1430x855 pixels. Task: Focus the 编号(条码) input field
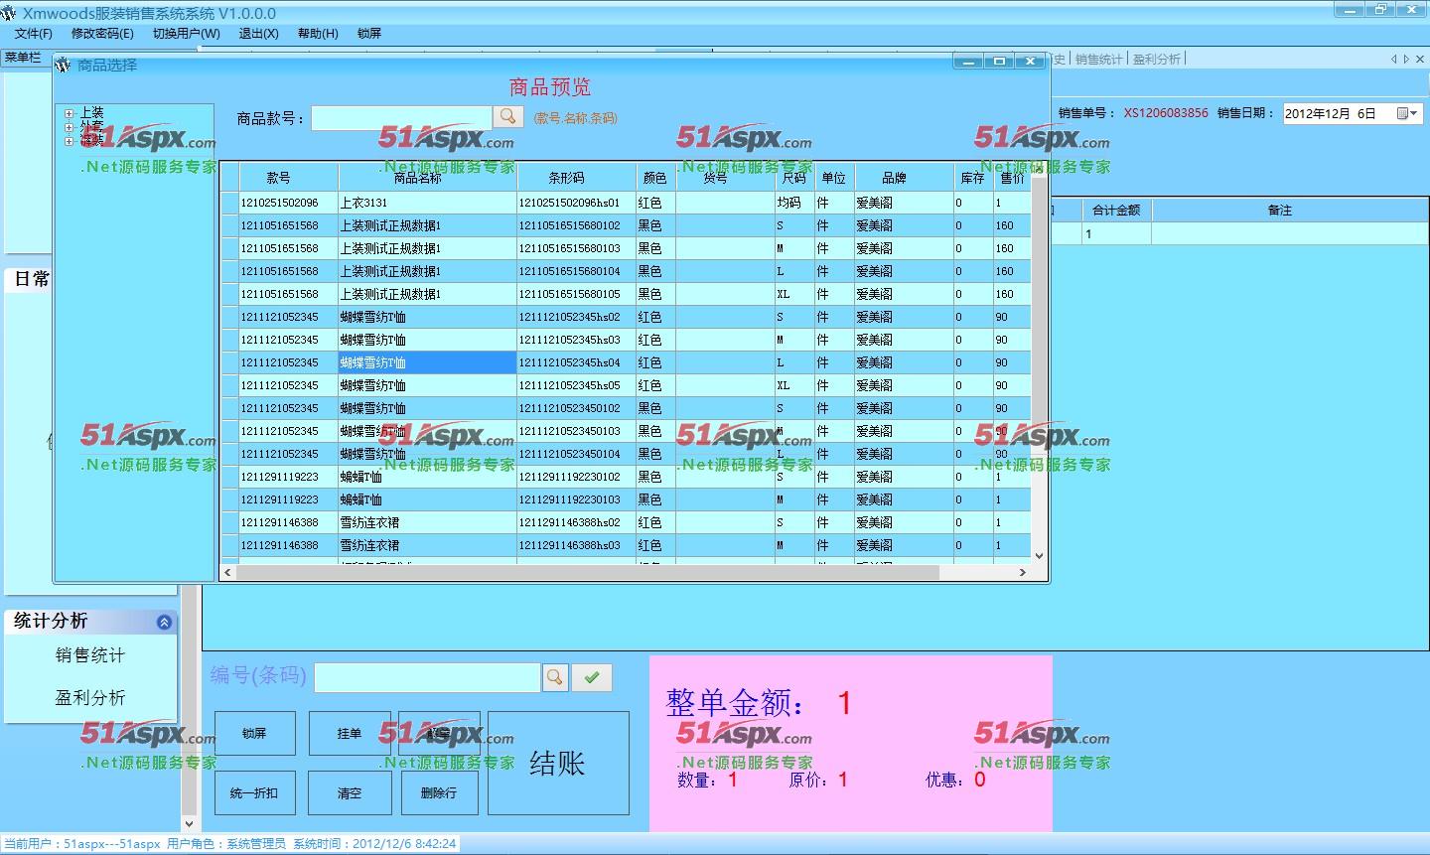[427, 677]
